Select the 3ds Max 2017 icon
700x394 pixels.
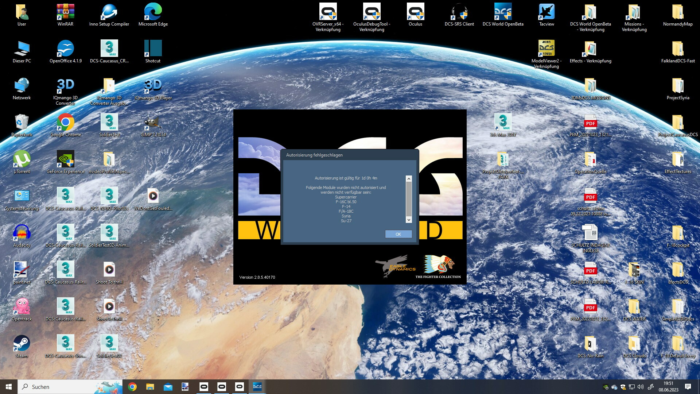pyautogui.click(x=503, y=125)
